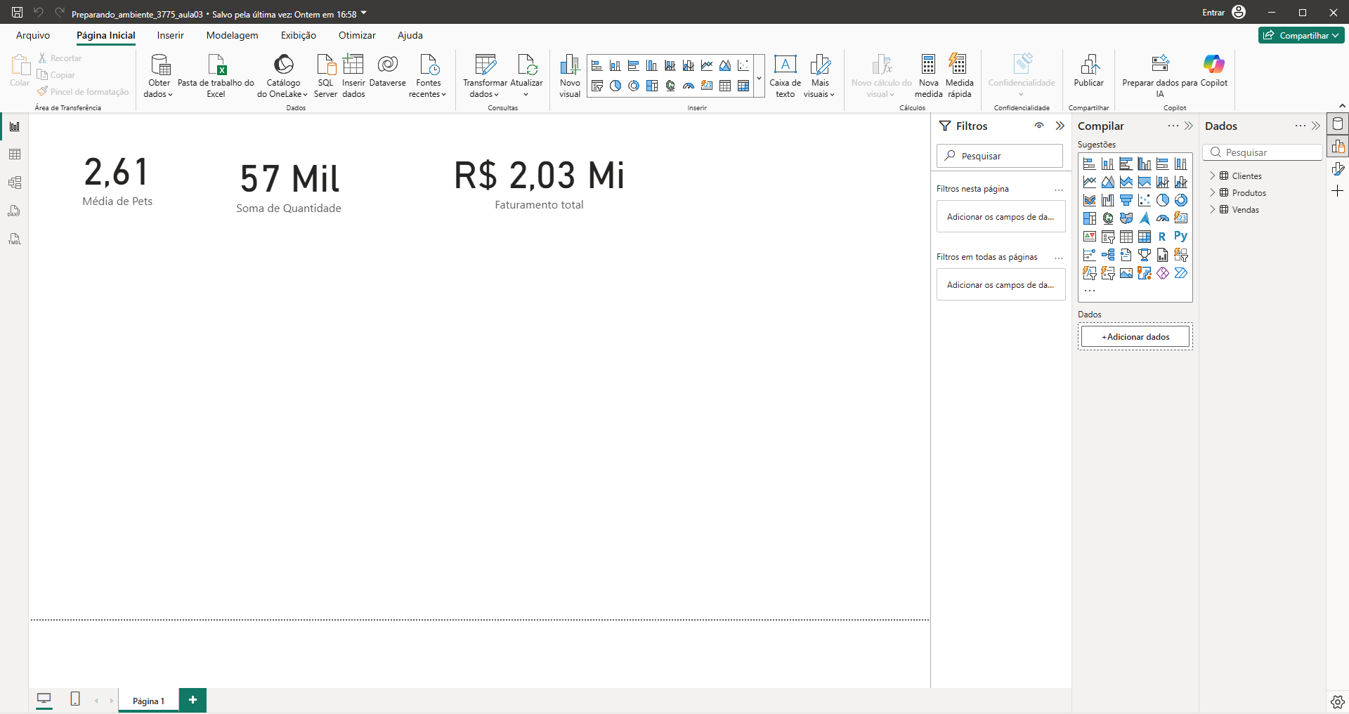Image resolution: width=1349 pixels, height=714 pixels.
Task: Select the pie chart visual in Compilar
Action: [1162, 200]
